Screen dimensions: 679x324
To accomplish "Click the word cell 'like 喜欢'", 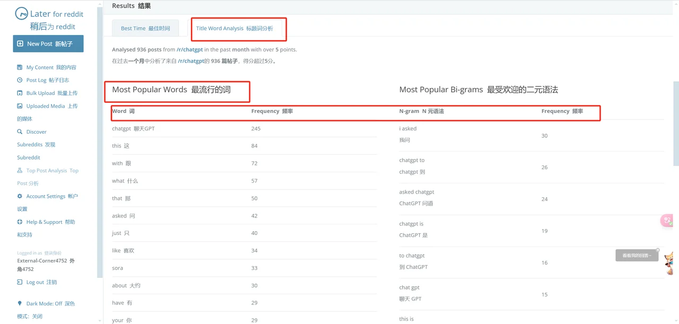I will (123, 250).
